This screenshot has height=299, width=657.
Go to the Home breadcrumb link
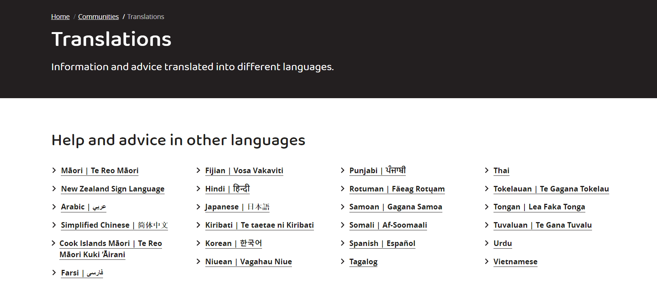coord(60,17)
